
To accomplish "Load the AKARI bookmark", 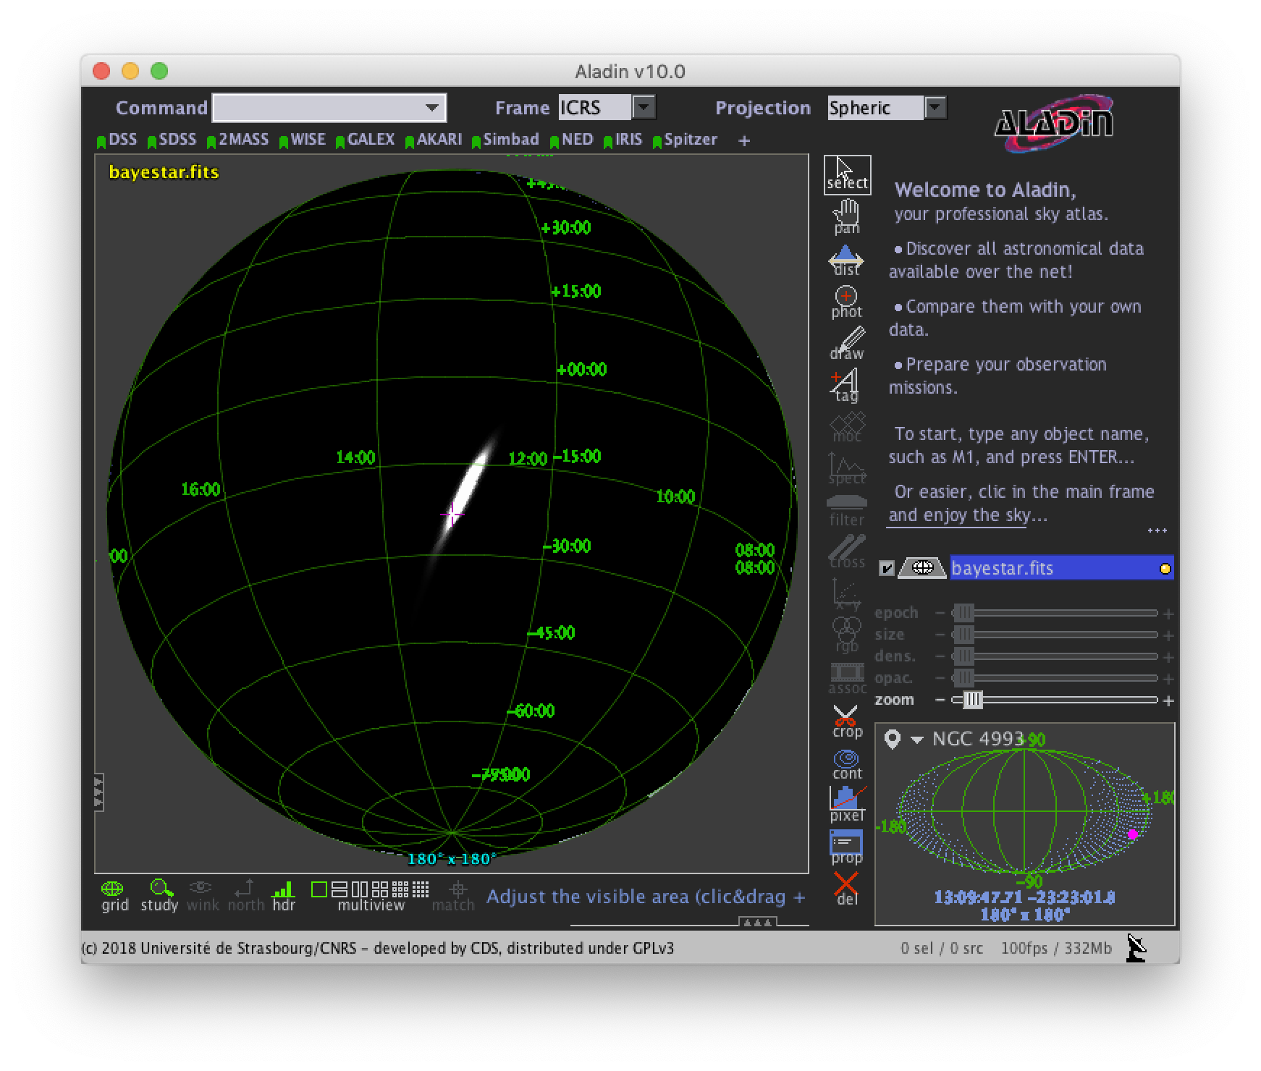I will (x=433, y=140).
